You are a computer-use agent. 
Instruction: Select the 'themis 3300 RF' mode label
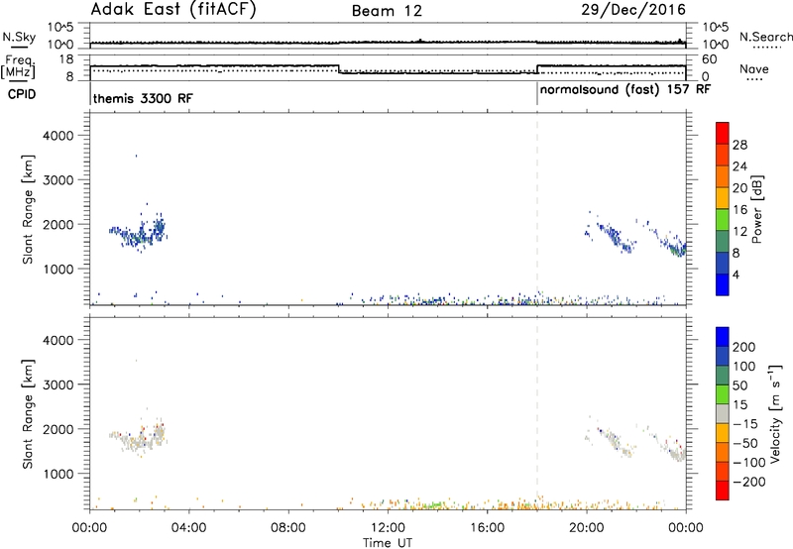click(143, 98)
